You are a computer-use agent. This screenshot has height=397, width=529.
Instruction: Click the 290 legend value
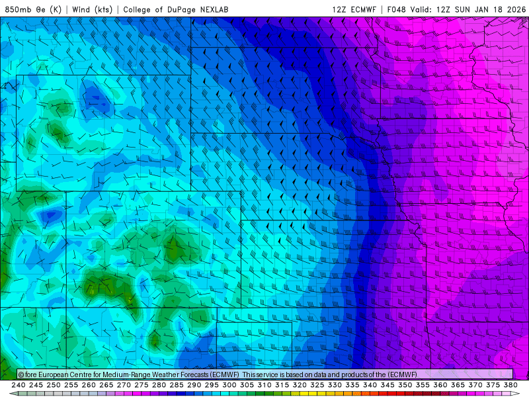coord(194,385)
